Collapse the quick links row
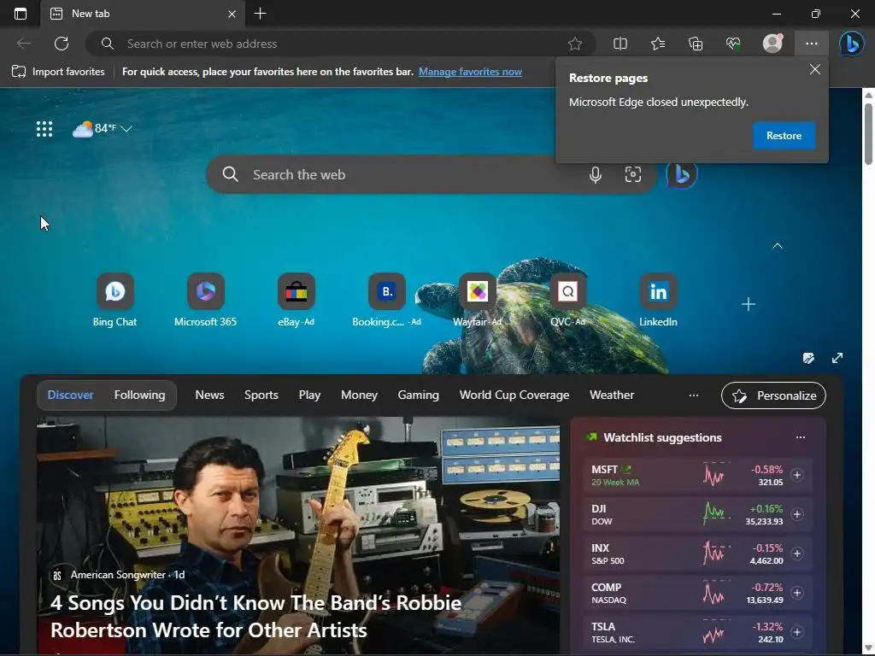This screenshot has height=656, width=875. (778, 246)
